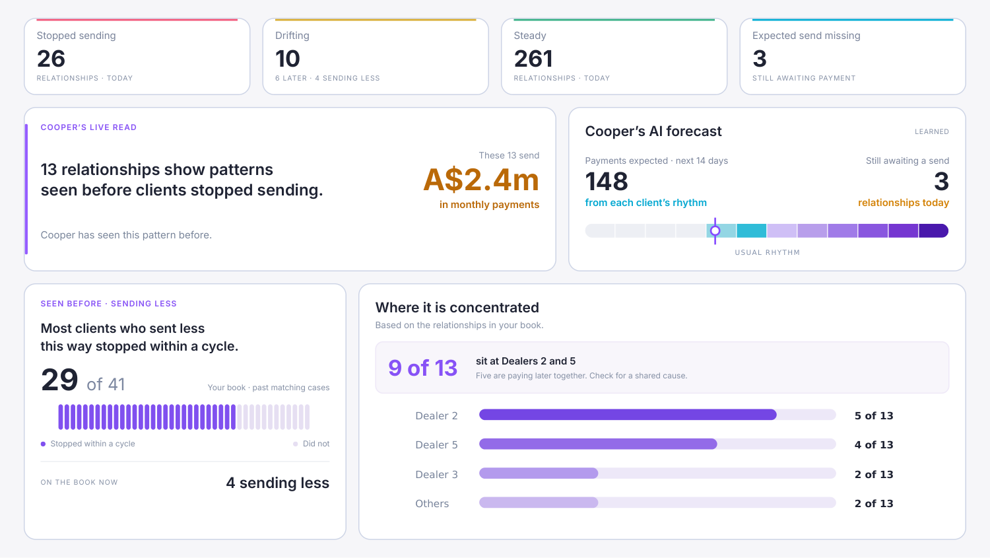This screenshot has height=558, width=990.
Task: Click the usual rhythm marker on forecast bar
Action: coord(715,230)
